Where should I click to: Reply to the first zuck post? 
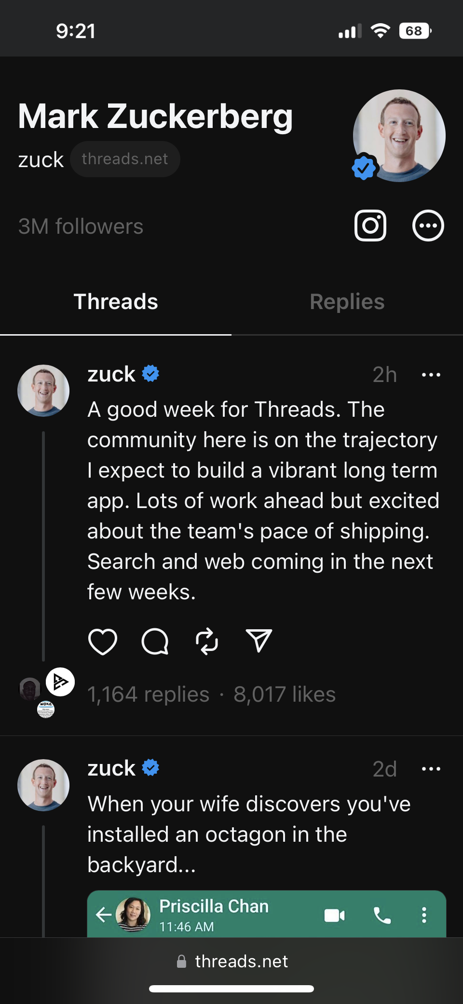[x=155, y=642]
